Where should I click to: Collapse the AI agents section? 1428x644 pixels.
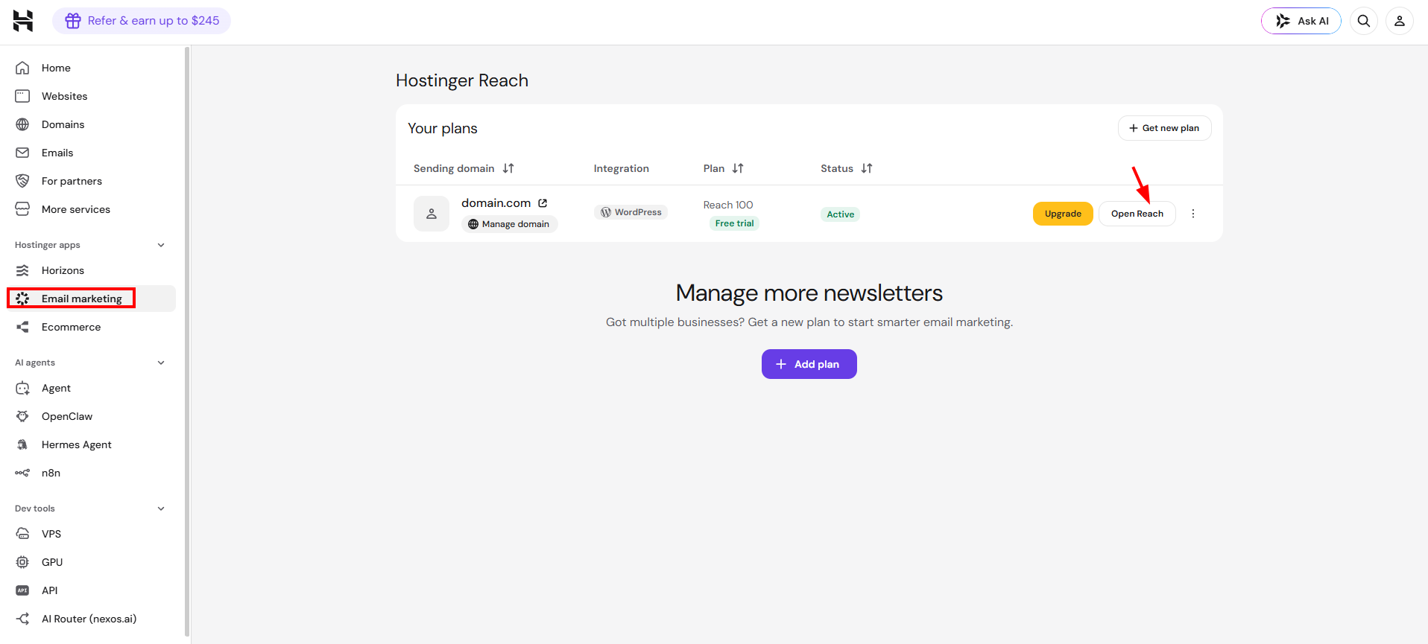(161, 363)
